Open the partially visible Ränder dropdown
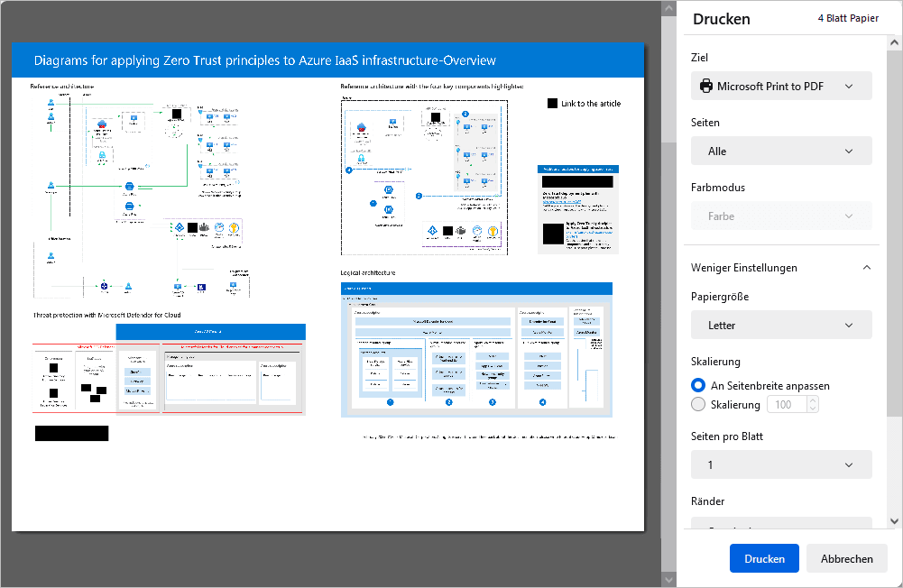This screenshot has width=903, height=588. pyautogui.click(x=781, y=523)
